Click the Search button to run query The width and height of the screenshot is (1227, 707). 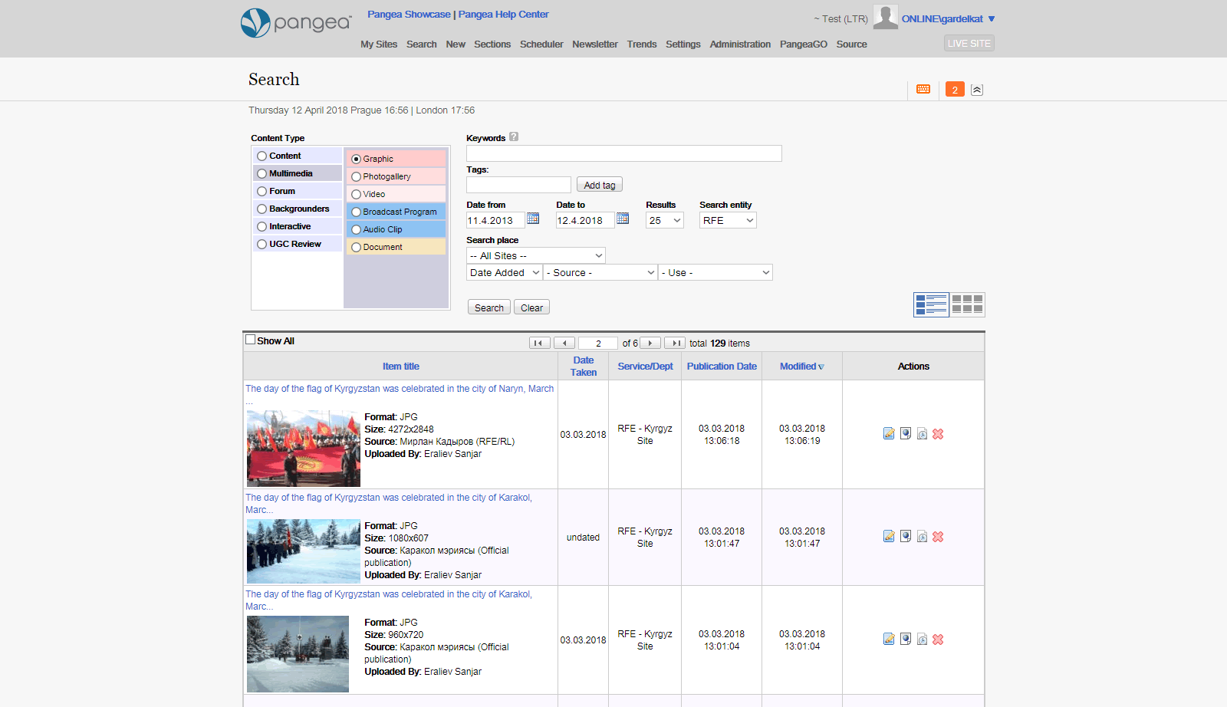pos(489,307)
